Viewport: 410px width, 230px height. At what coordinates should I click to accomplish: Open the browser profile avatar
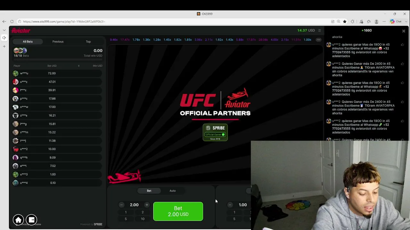[x=376, y=21]
